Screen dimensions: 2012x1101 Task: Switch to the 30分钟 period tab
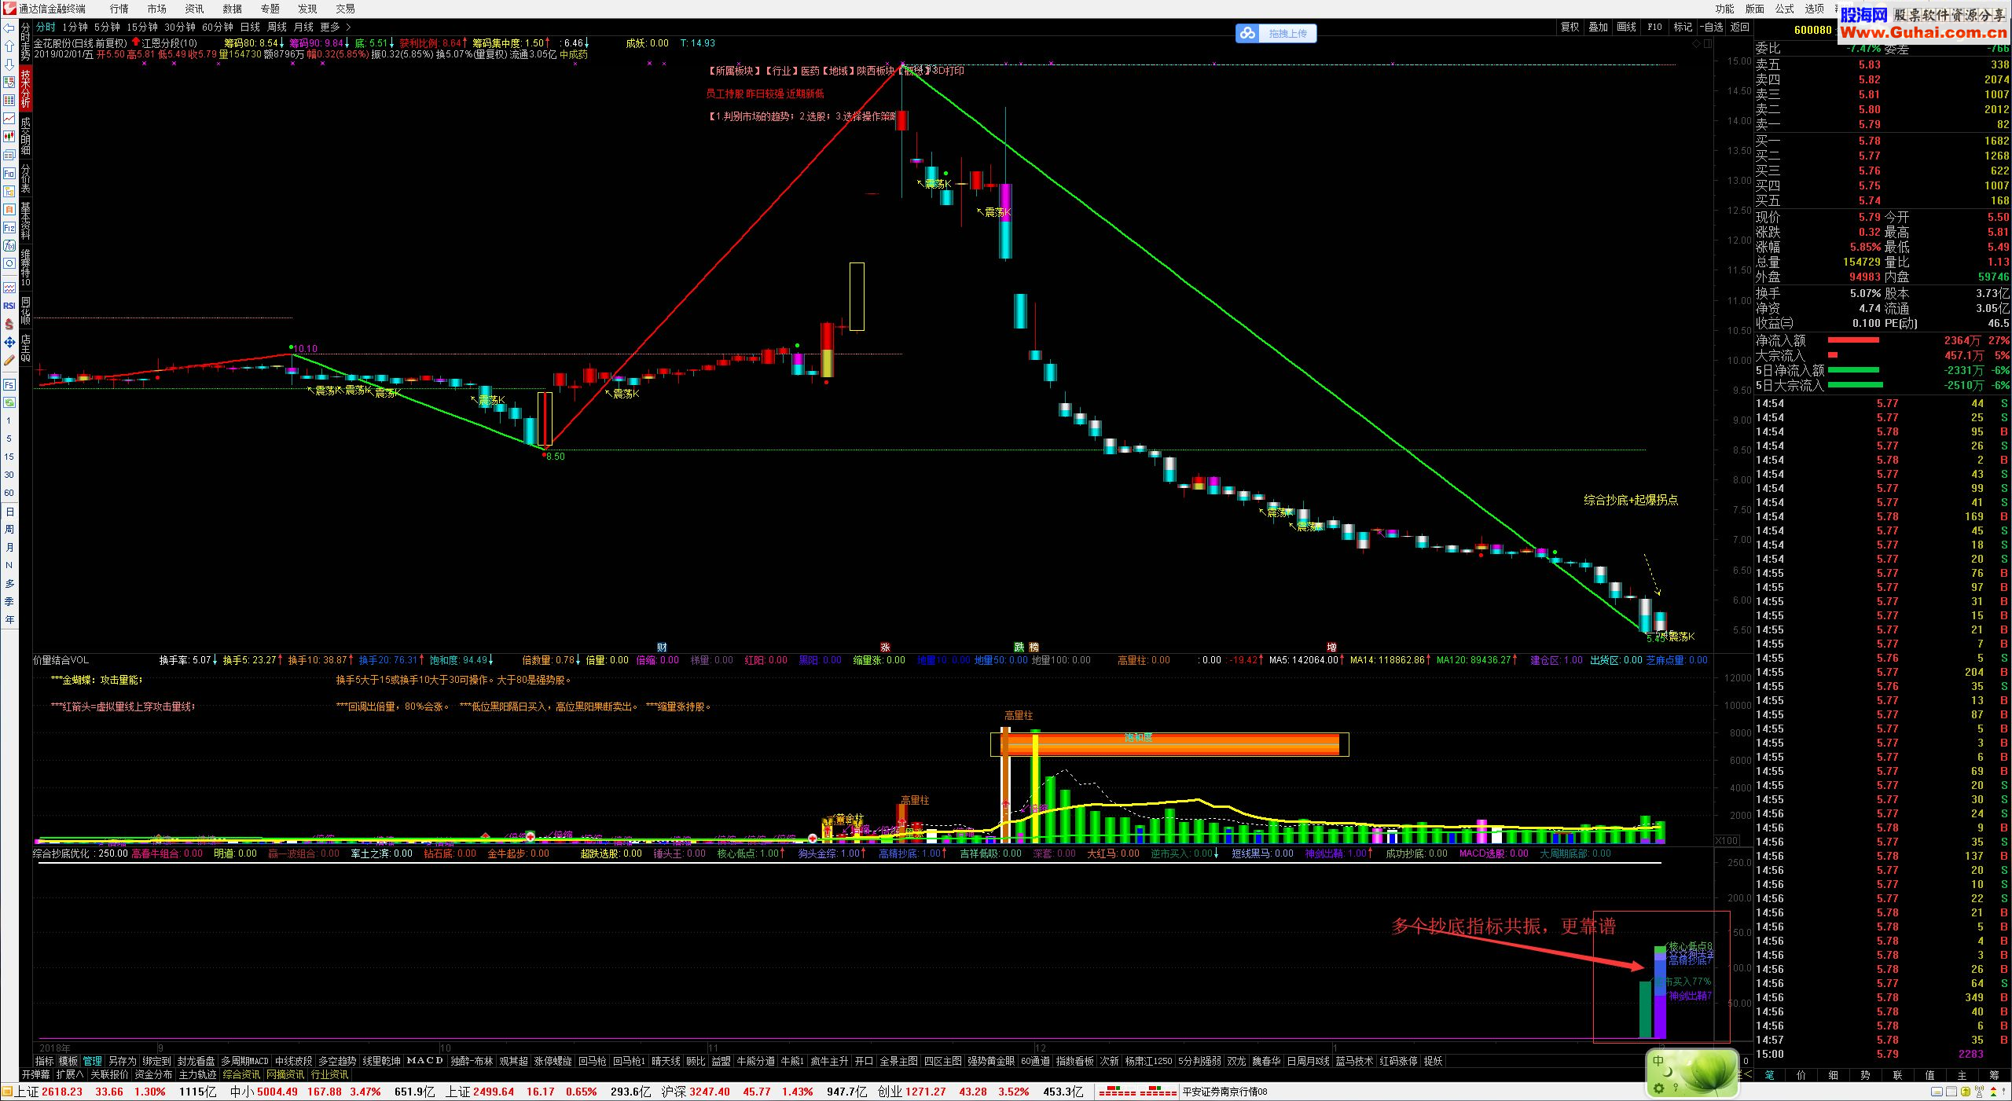click(180, 28)
